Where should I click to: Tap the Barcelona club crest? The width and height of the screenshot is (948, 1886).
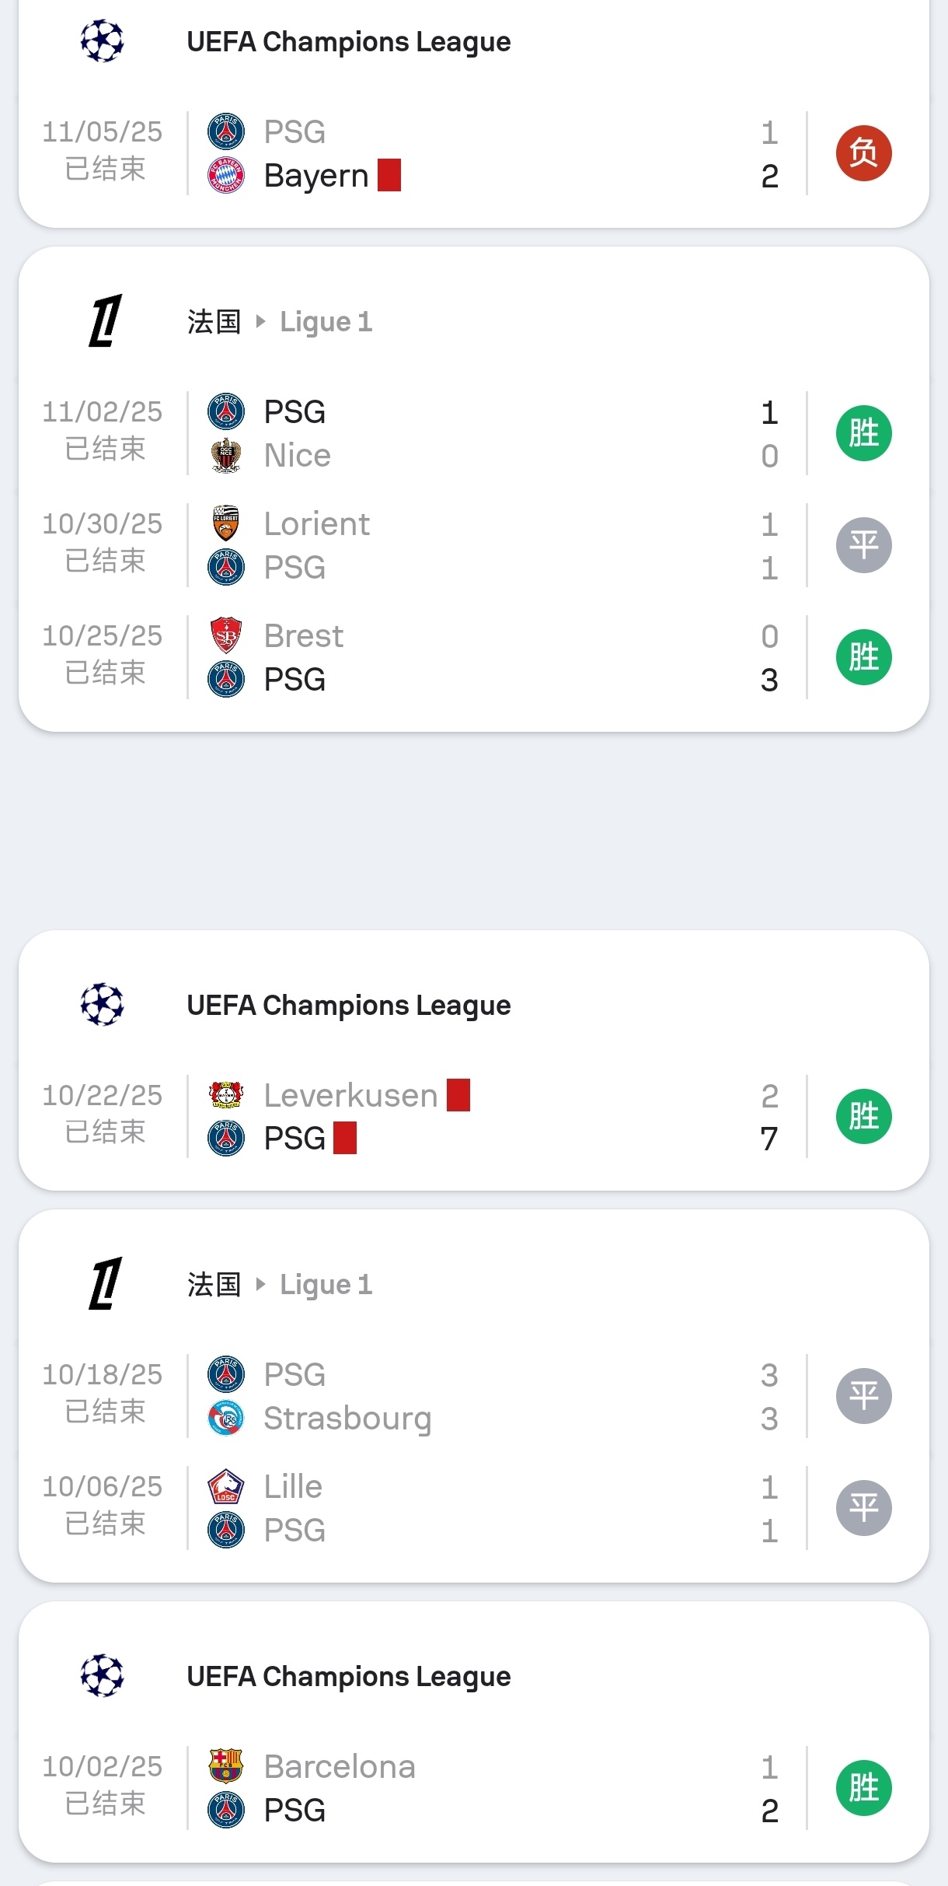[226, 1766]
